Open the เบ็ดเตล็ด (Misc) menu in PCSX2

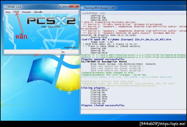(38, 12)
